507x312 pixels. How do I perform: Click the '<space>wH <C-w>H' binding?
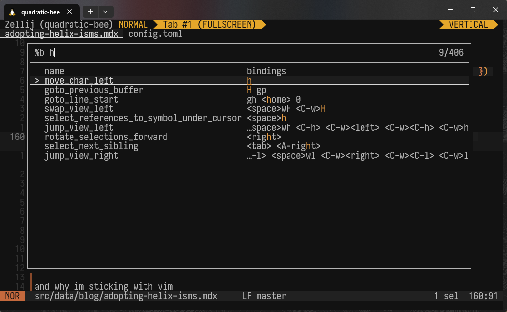pos(286,108)
